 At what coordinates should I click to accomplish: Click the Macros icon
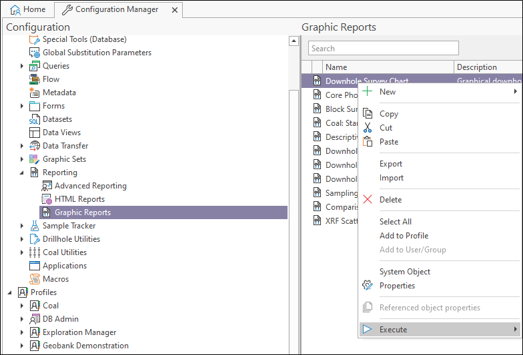35,279
